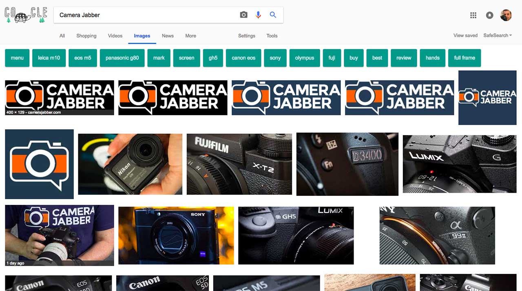Screen dimensions: 522x291
Task: Apply the sony filter chip
Action: tap(275, 58)
